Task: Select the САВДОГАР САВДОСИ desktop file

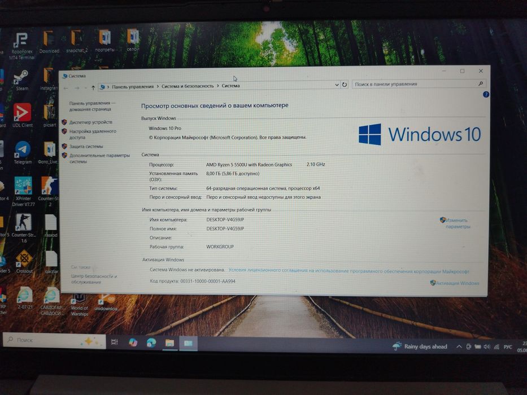Action: 51,301
